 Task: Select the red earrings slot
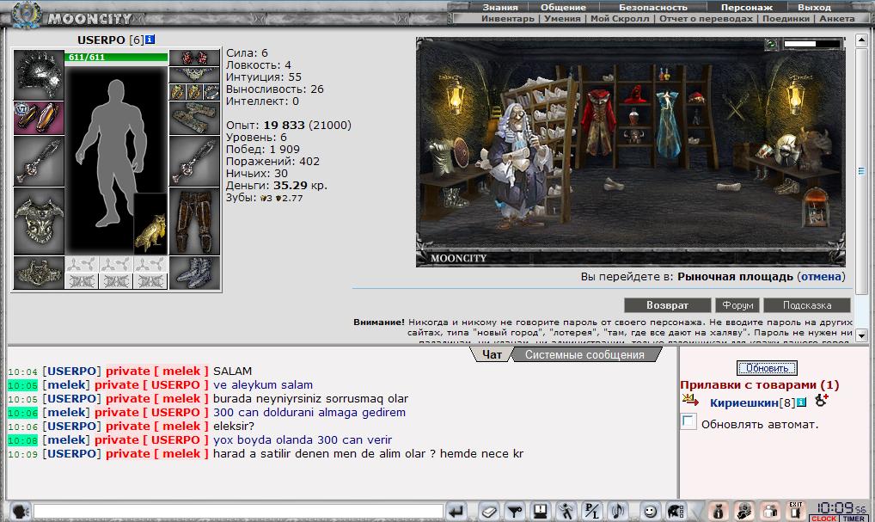pos(194,58)
